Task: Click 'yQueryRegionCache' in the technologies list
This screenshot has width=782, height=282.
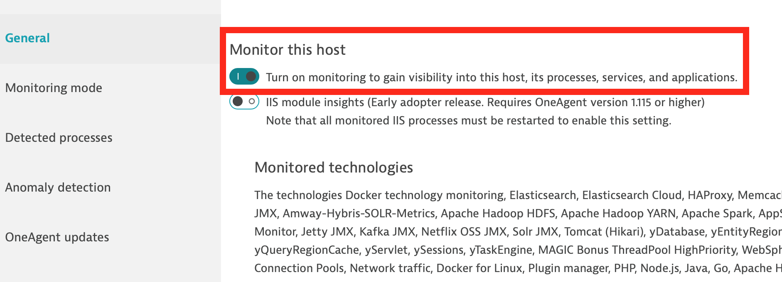Action: (x=307, y=250)
